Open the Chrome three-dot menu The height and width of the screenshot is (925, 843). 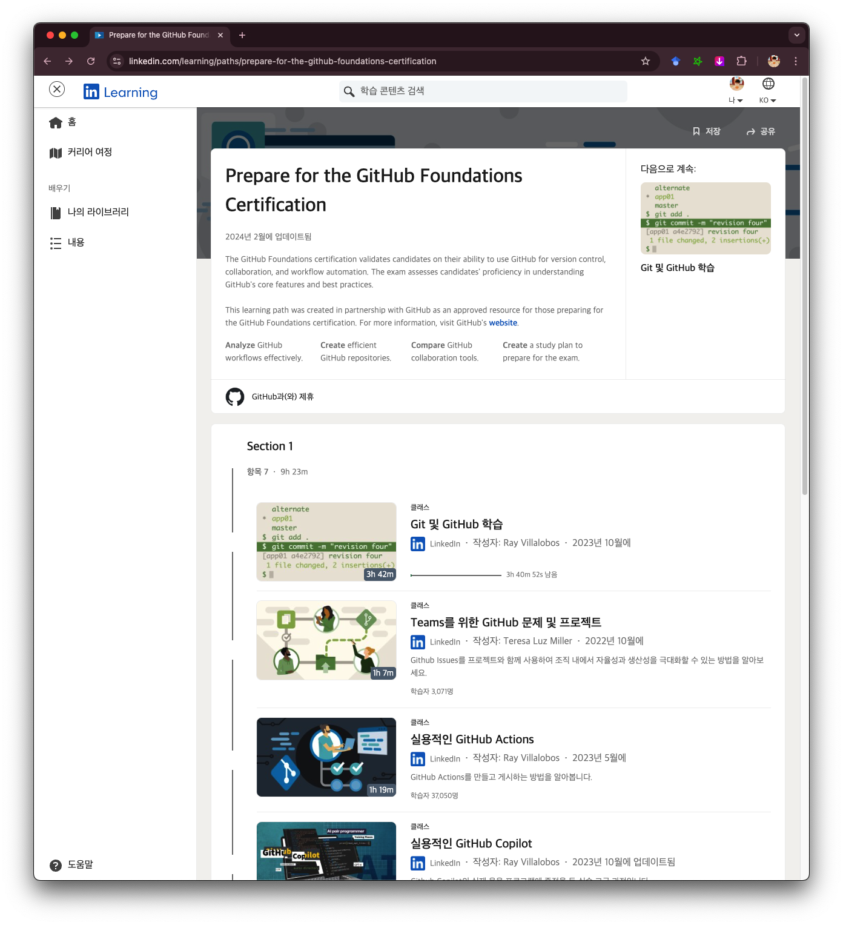(796, 61)
